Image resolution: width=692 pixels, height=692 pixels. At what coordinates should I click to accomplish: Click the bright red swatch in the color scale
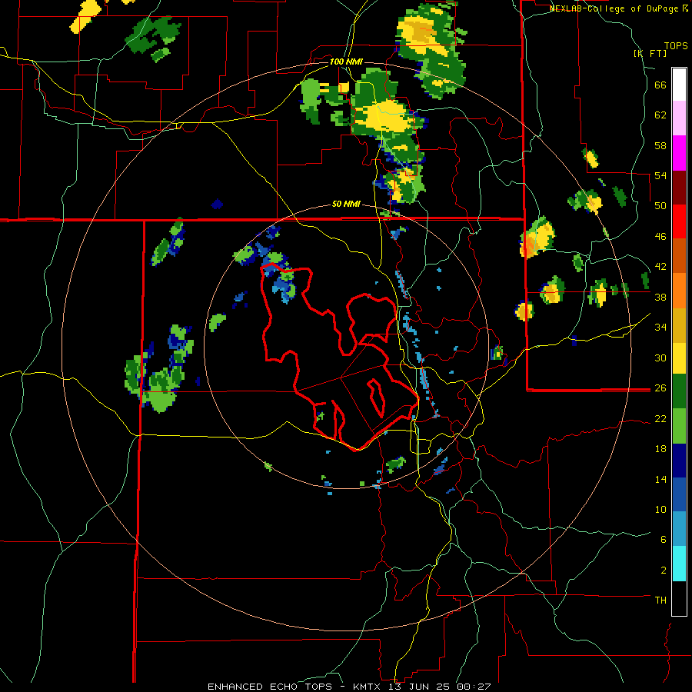coord(679,221)
